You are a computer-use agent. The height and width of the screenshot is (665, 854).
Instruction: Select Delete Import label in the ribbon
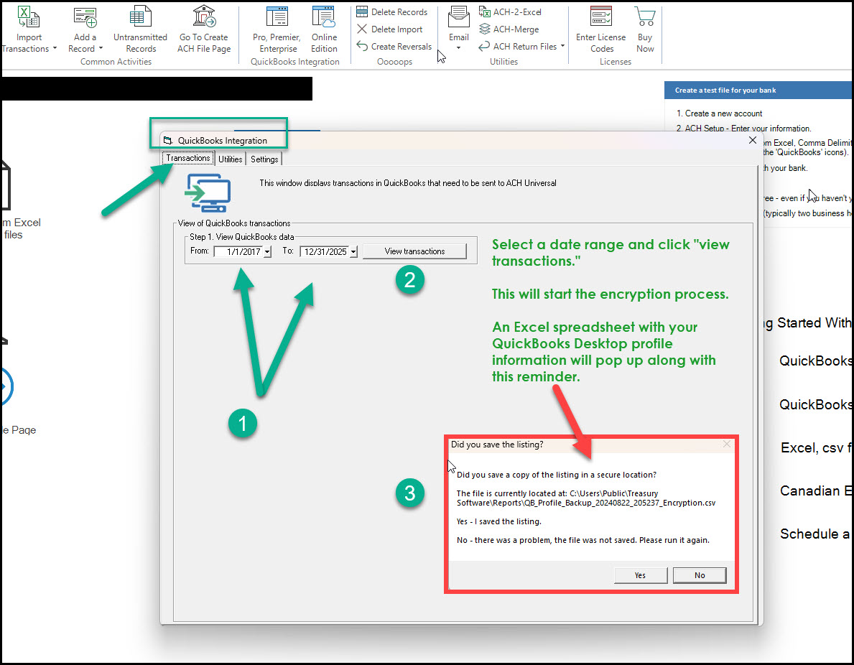tap(396, 29)
